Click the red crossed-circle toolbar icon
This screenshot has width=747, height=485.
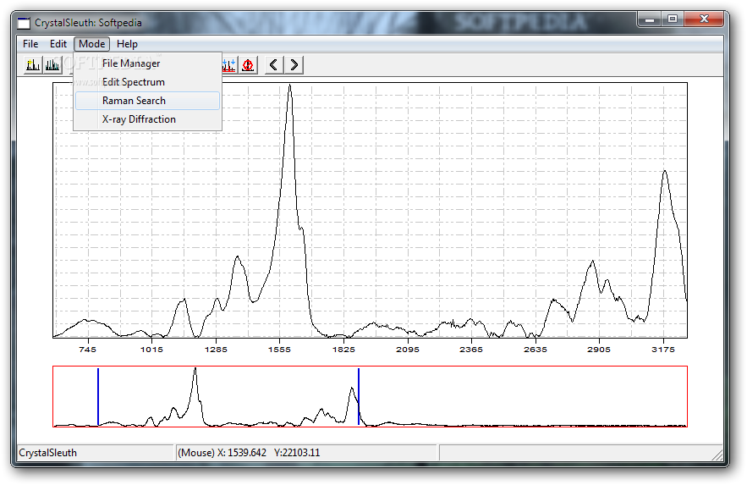pyautogui.click(x=248, y=65)
